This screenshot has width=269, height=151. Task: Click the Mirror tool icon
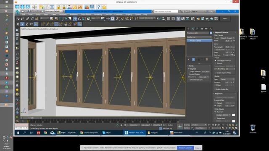point(159,18)
